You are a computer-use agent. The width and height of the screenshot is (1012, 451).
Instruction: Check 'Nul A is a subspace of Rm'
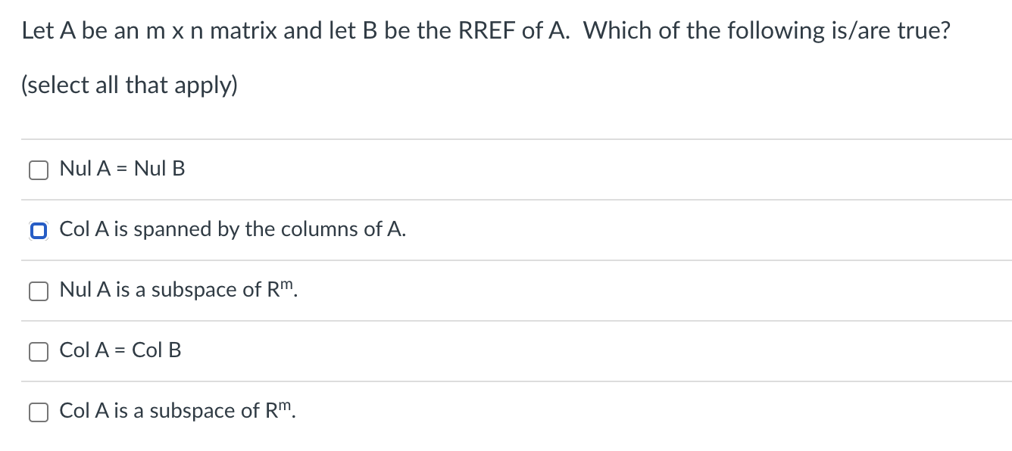(39, 291)
